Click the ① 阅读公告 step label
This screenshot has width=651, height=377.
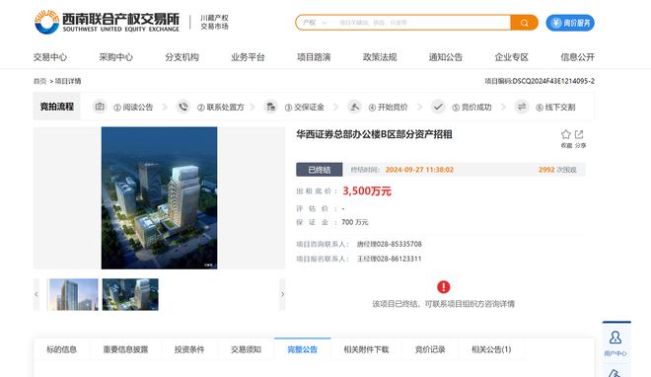click(x=133, y=108)
